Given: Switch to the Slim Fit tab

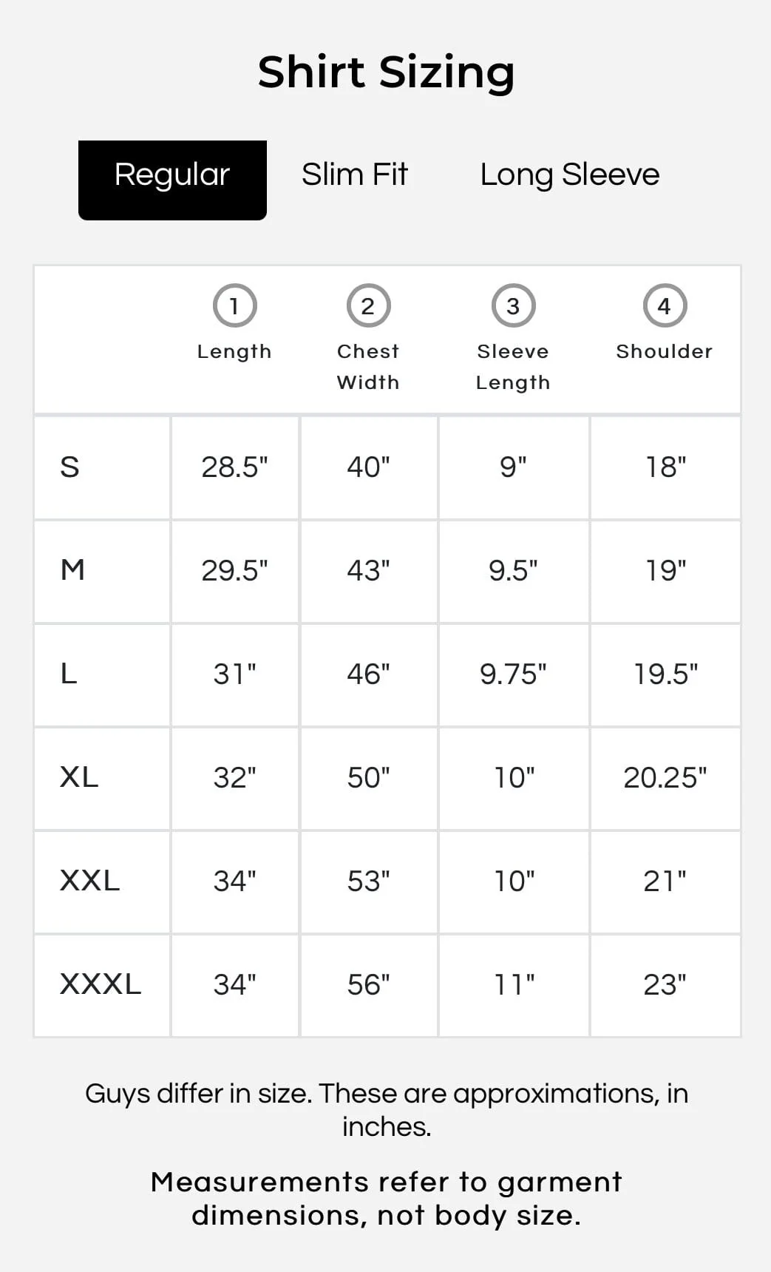Looking at the screenshot, I should pyautogui.click(x=354, y=175).
